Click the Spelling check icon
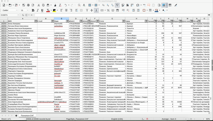Viewport: 213px width, 121px height. pyautogui.click(x=84, y=5)
